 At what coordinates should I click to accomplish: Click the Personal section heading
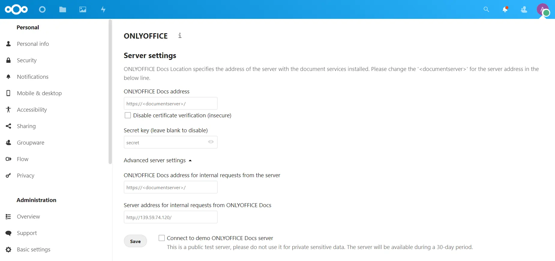click(x=28, y=27)
